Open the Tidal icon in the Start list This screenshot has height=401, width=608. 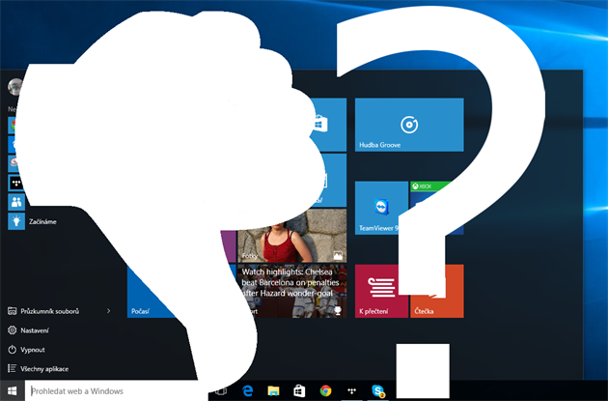[16, 183]
